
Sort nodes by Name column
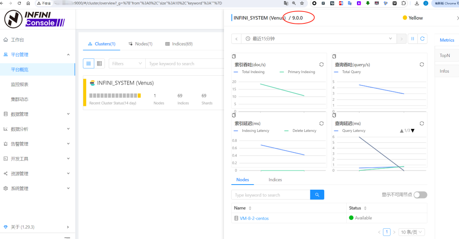[x=250, y=208]
